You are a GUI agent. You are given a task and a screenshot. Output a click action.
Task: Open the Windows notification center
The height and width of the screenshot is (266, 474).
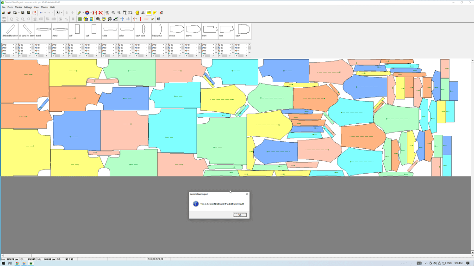468,263
